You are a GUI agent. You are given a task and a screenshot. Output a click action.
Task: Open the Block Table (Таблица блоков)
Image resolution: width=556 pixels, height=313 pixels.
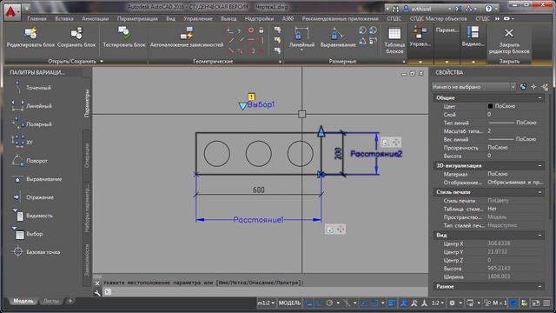pyautogui.click(x=394, y=41)
